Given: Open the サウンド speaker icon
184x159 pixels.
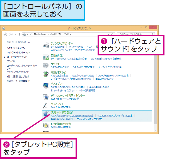Looking at the screenshot, I should (x=45, y=65).
